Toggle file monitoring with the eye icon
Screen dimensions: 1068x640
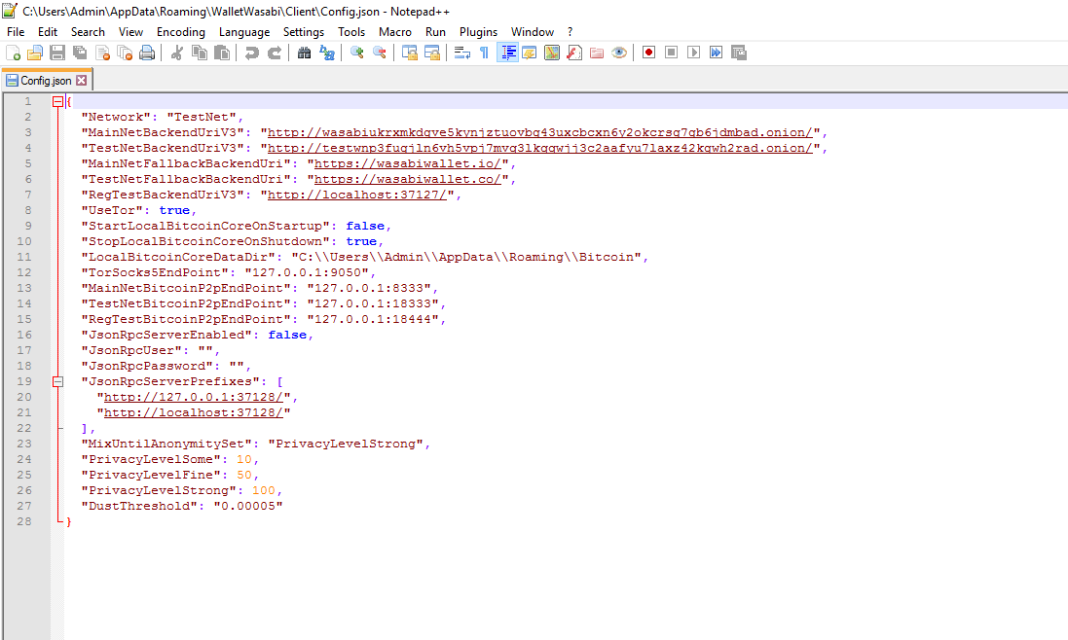click(x=619, y=53)
